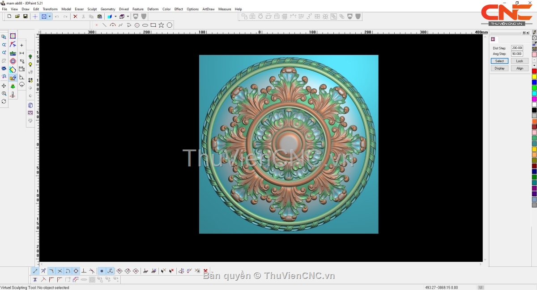Toggle the circle center snap button
The height and width of the screenshot is (290, 537).
pyautogui.click(x=76, y=271)
